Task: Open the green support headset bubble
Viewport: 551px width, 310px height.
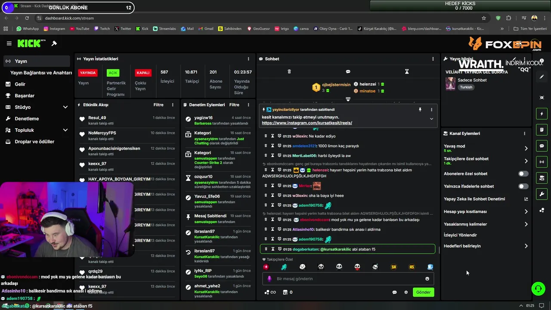Action: coord(538,288)
